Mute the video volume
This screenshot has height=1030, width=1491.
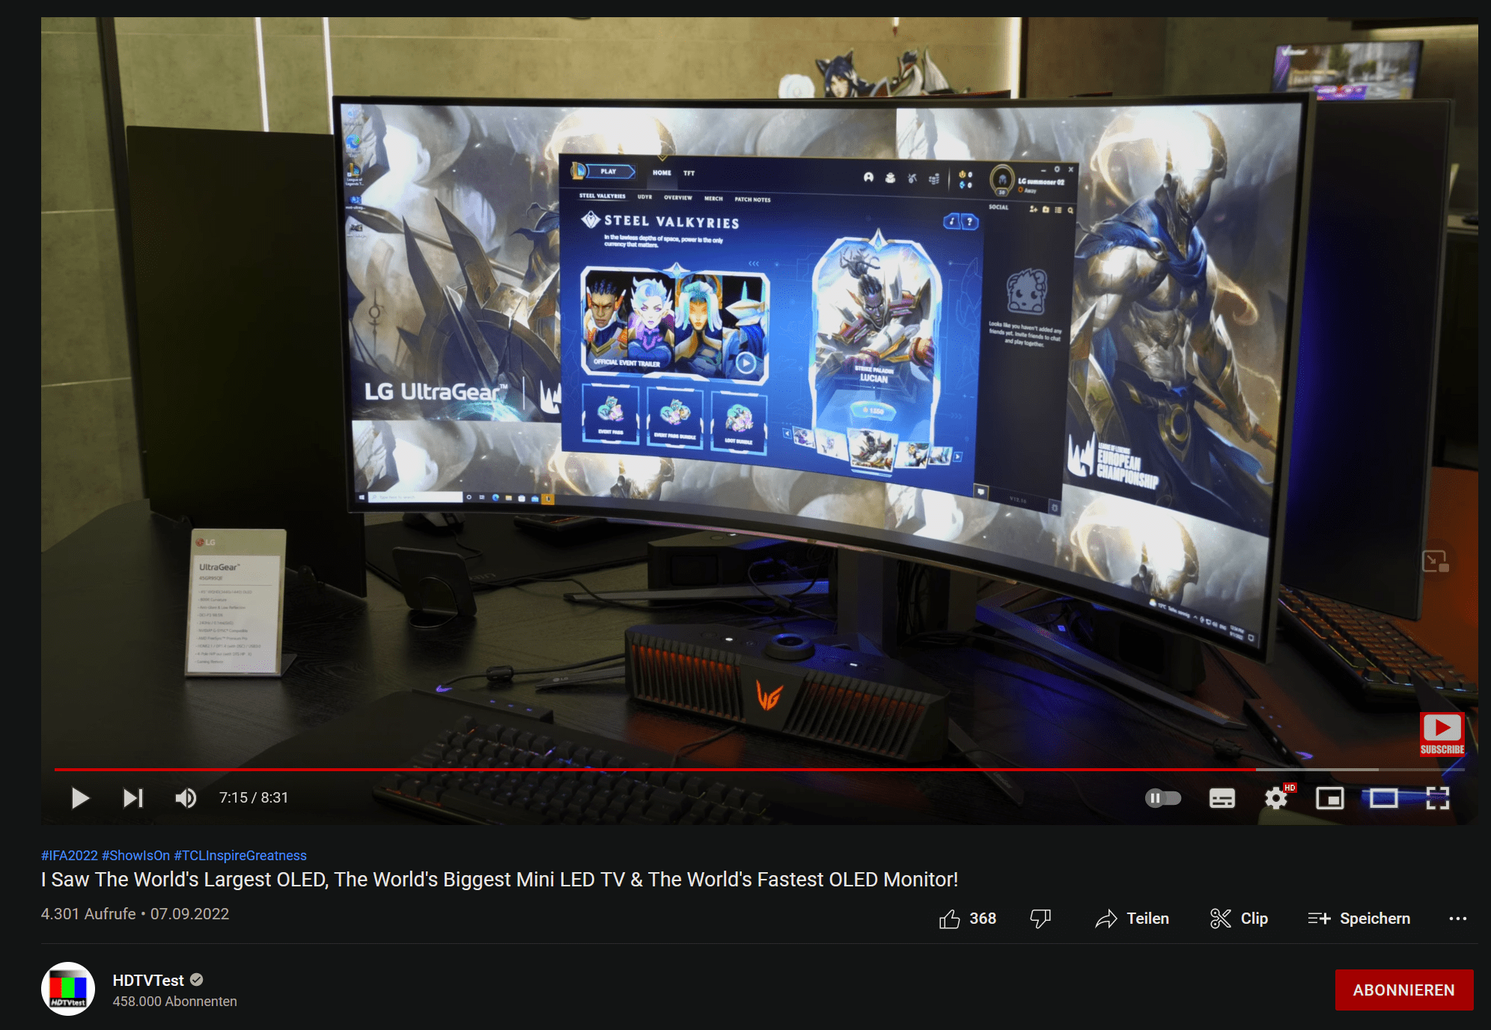186,798
